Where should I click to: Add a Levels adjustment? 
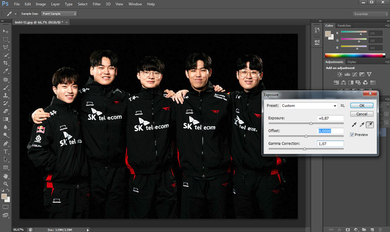point(347,74)
